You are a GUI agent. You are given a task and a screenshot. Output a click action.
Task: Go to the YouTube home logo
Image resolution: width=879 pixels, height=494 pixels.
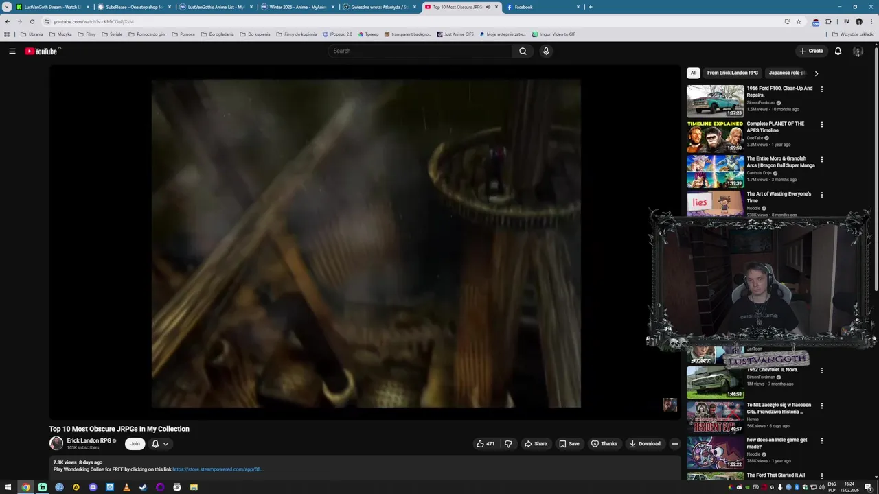coord(41,51)
